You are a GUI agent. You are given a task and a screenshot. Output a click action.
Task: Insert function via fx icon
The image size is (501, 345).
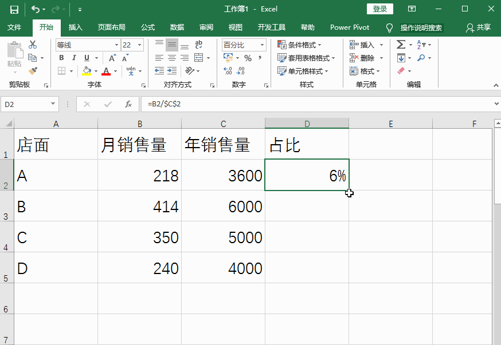tap(128, 104)
